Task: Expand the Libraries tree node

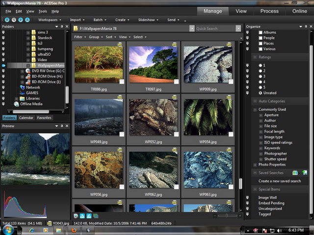Action: coord(16,98)
